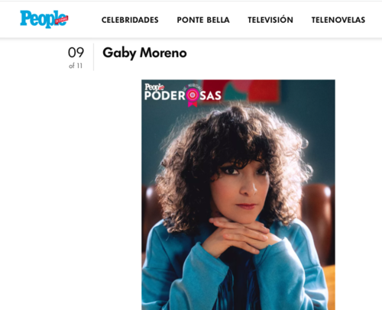This screenshot has width=382, height=310.
Task: Open the CELEBRIDADES section
Action: pyautogui.click(x=130, y=20)
